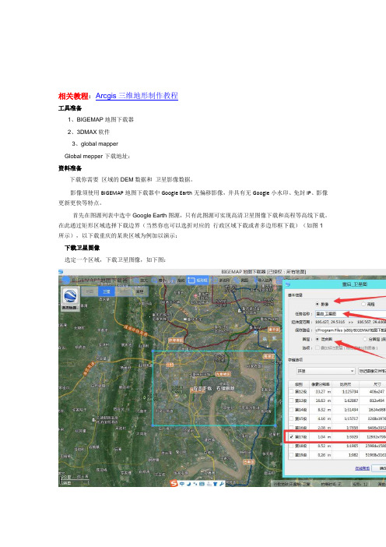Click the Sogou input method S icon

[x=174, y=484]
